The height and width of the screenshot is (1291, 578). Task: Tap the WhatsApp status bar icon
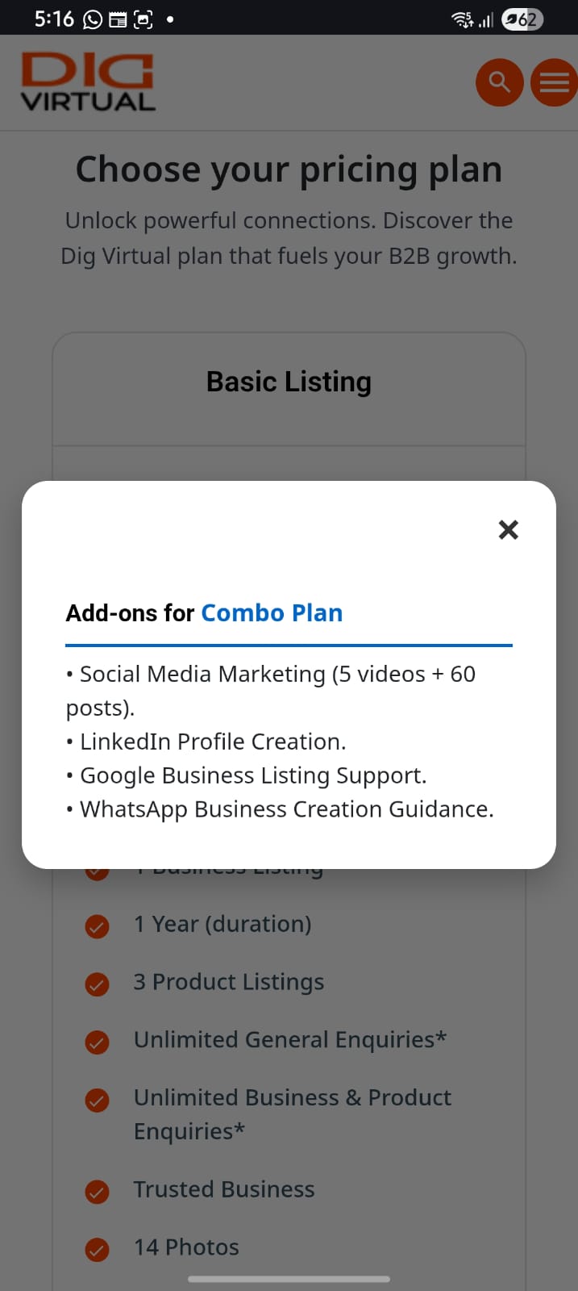93,19
